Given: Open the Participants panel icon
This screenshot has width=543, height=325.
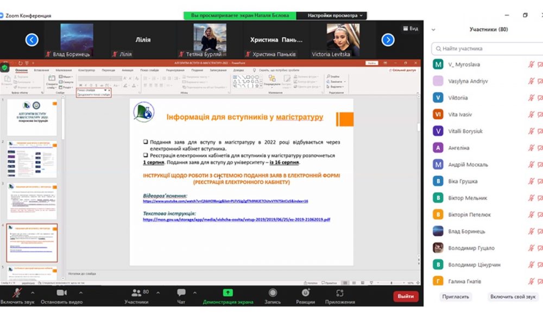Looking at the screenshot, I should pos(136,293).
